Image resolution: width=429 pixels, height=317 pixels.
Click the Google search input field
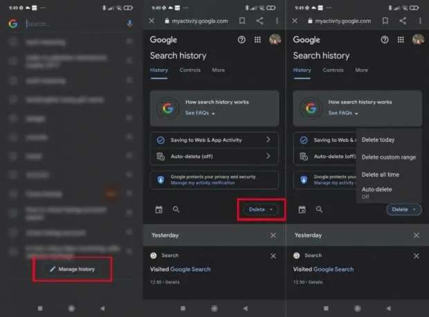pos(73,23)
